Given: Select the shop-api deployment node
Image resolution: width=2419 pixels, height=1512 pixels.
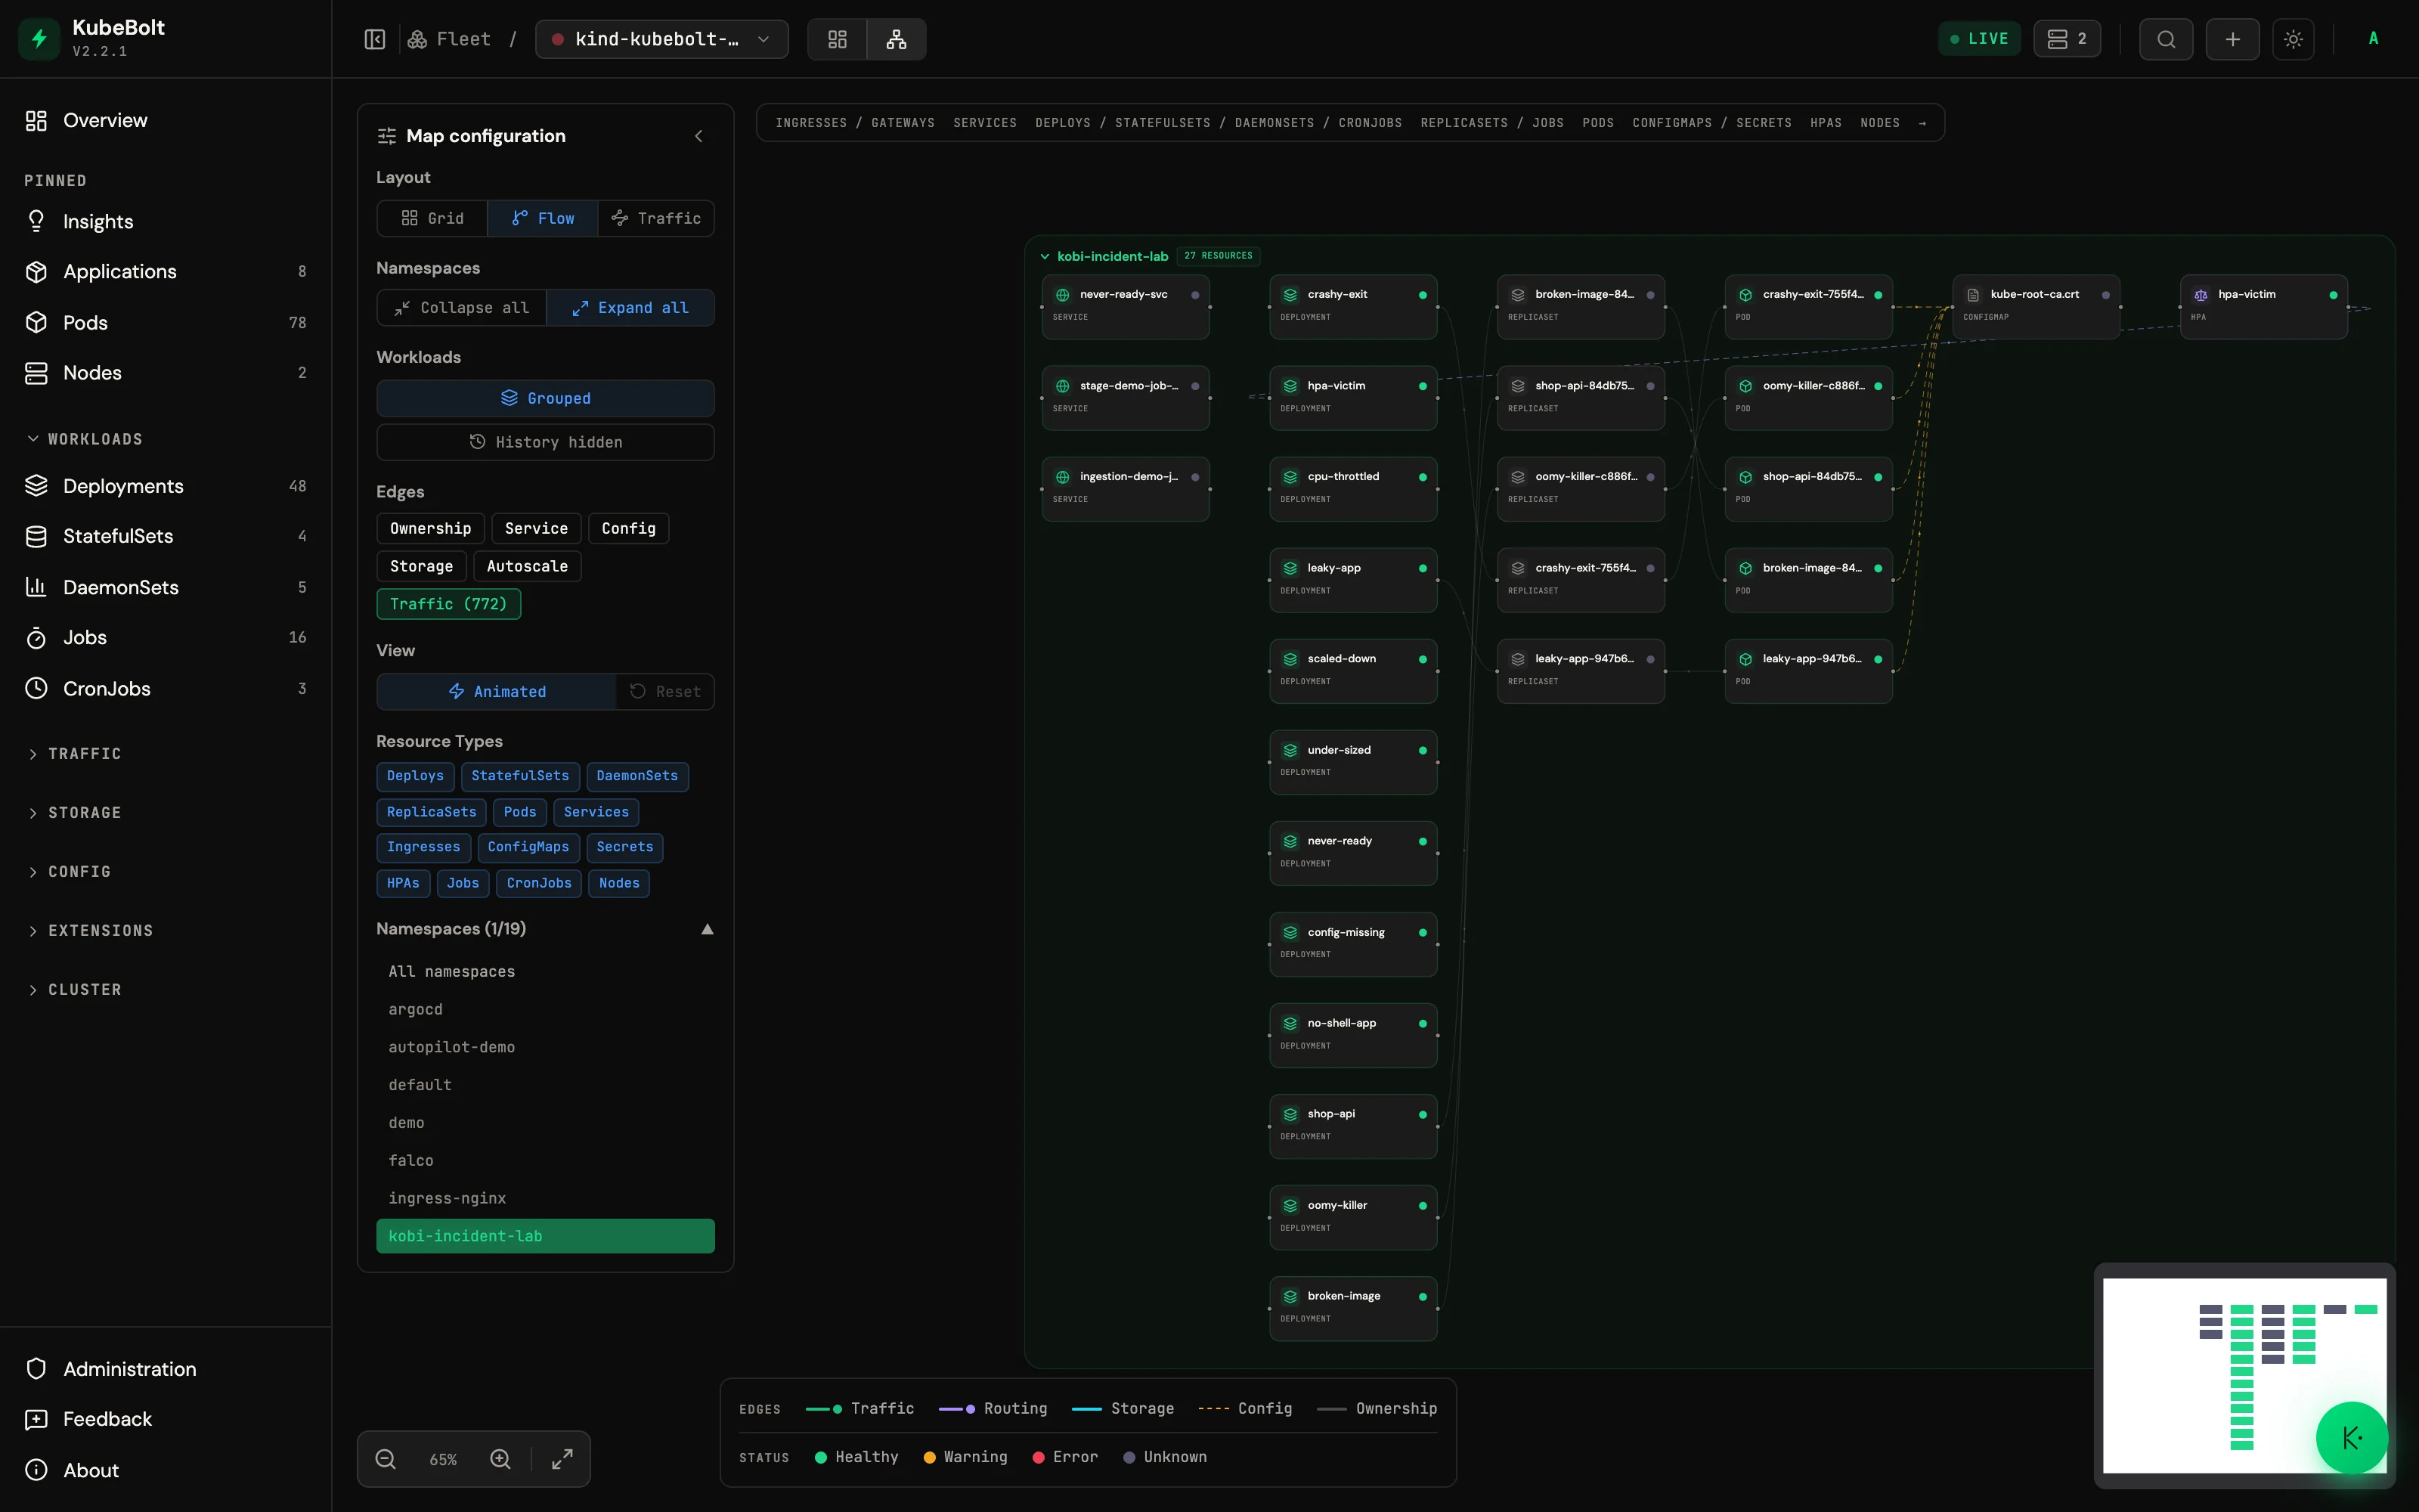Looking at the screenshot, I should 1352,1126.
